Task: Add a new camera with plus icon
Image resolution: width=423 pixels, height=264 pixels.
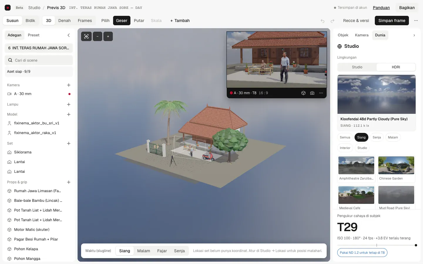Action: coord(69,85)
